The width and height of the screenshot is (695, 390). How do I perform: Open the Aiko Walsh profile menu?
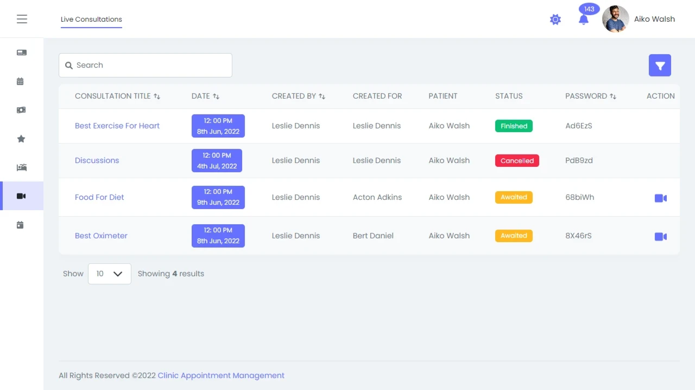(x=639, y=19)
